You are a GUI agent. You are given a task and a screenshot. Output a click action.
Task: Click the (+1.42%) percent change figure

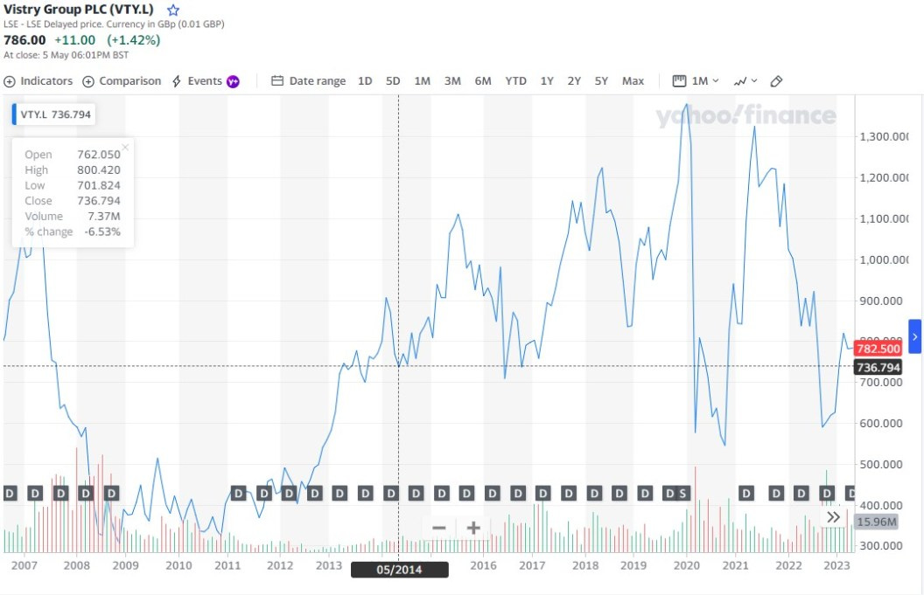134,40
